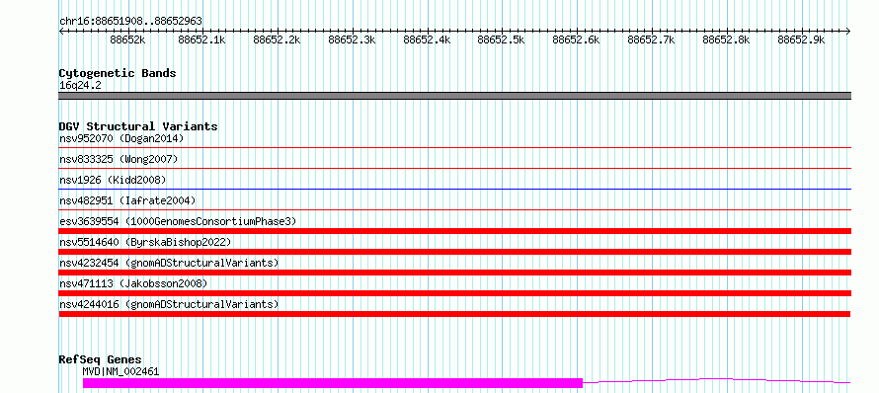879x393 pixels.
Task: Click the 88652.6k ruler tick label
Action: coord(576,39)
